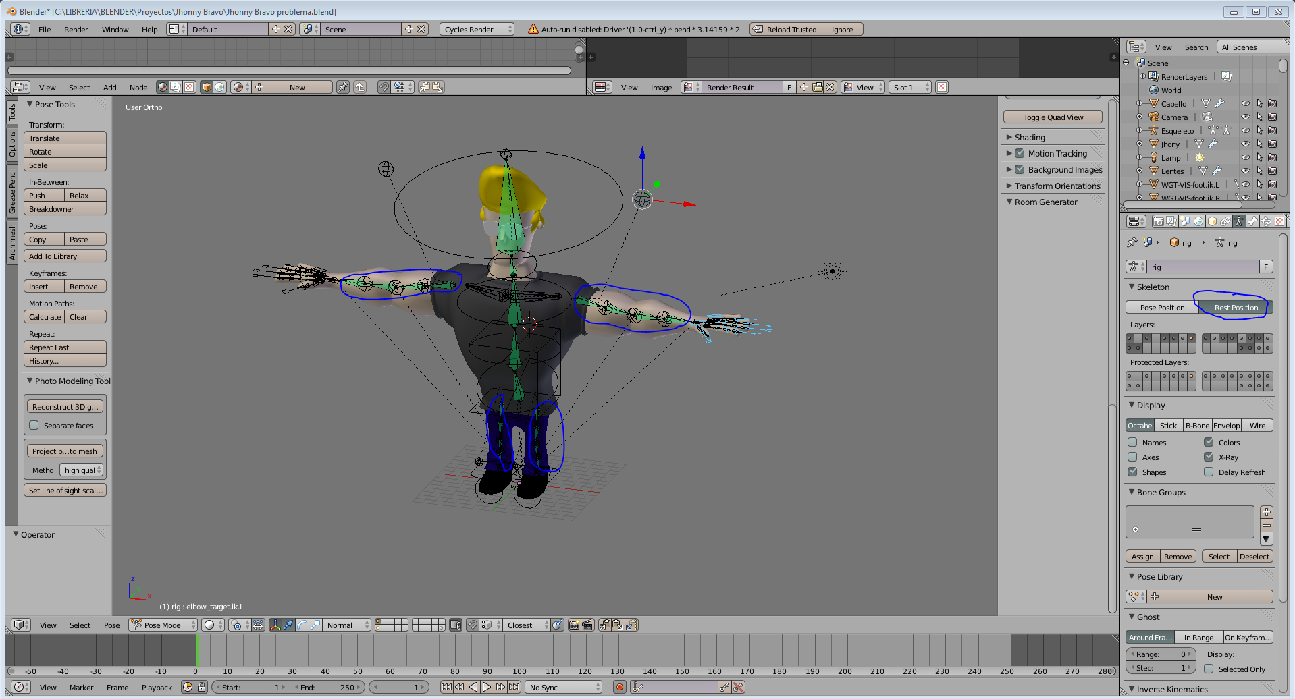This screenshot has width=1295, height=699.
Task: Open the Window menu
Action: coord(115,29)
